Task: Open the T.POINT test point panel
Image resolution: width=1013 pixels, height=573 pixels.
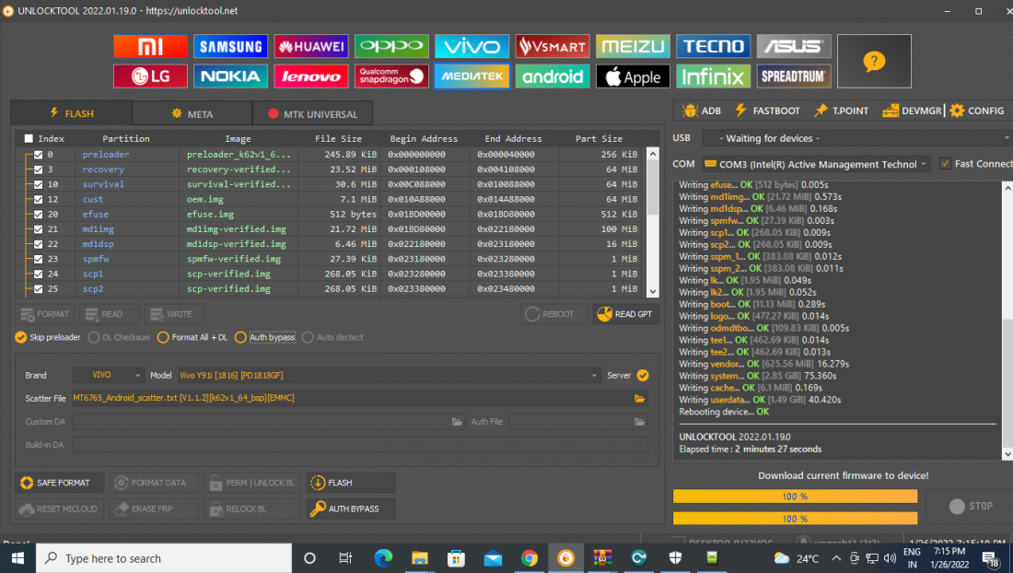Action: [841, 111]
